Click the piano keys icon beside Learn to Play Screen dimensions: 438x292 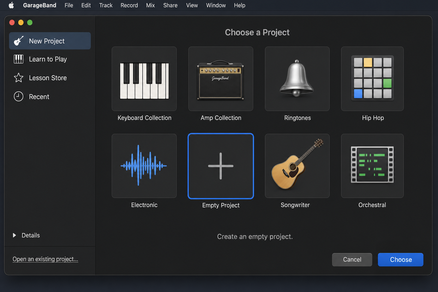pyautogui.click(x=19, y=59)
